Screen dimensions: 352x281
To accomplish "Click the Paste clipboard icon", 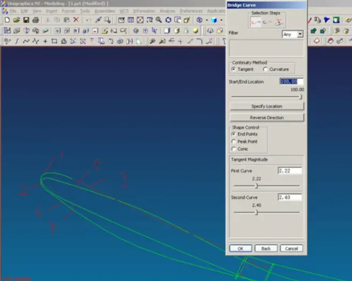I will coord(67,20).
